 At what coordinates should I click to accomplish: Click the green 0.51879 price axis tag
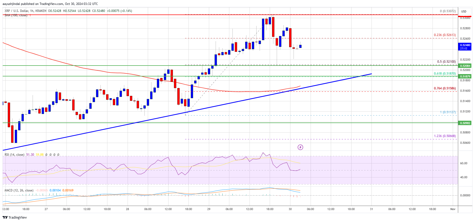465,76
